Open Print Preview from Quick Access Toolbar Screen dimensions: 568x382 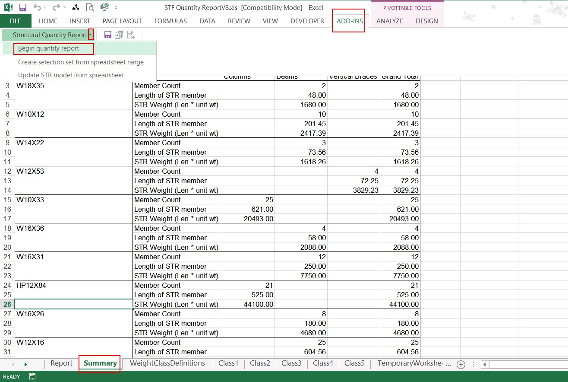[x=90, y=7]
